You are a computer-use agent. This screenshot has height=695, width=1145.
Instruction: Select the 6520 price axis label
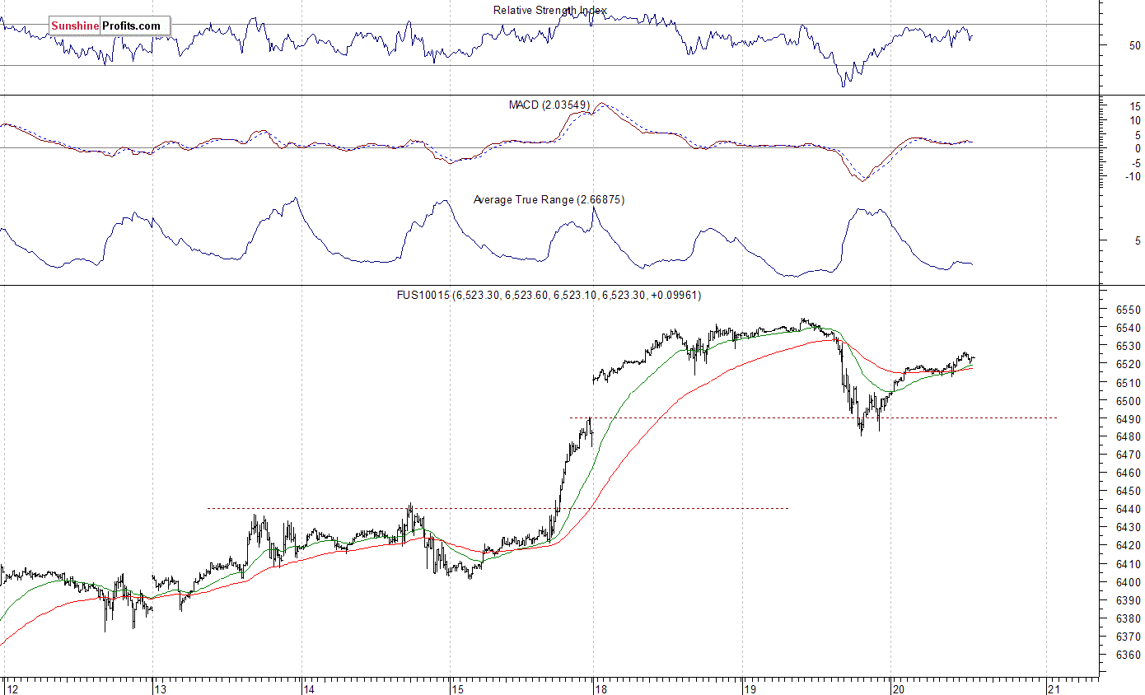[x=1128, y=364]
